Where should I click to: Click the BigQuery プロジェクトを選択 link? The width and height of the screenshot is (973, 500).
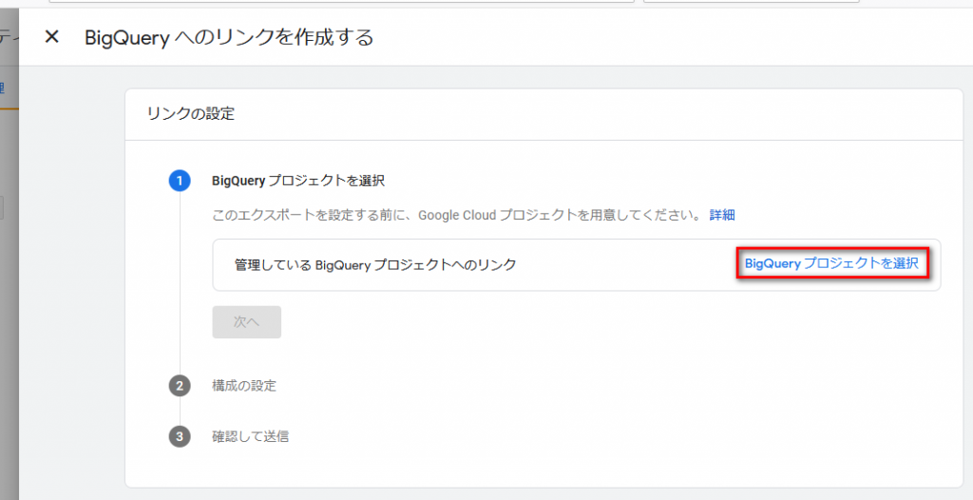coord(831,263)
